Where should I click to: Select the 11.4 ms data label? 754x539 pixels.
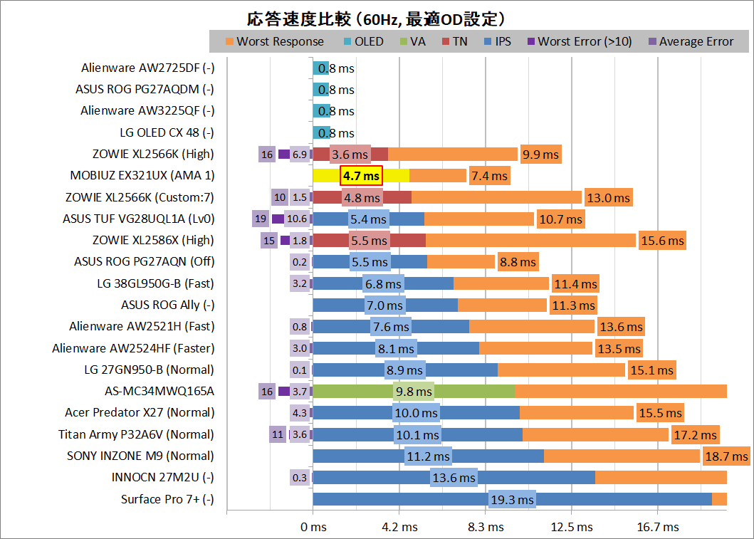(x=575, y=284)
